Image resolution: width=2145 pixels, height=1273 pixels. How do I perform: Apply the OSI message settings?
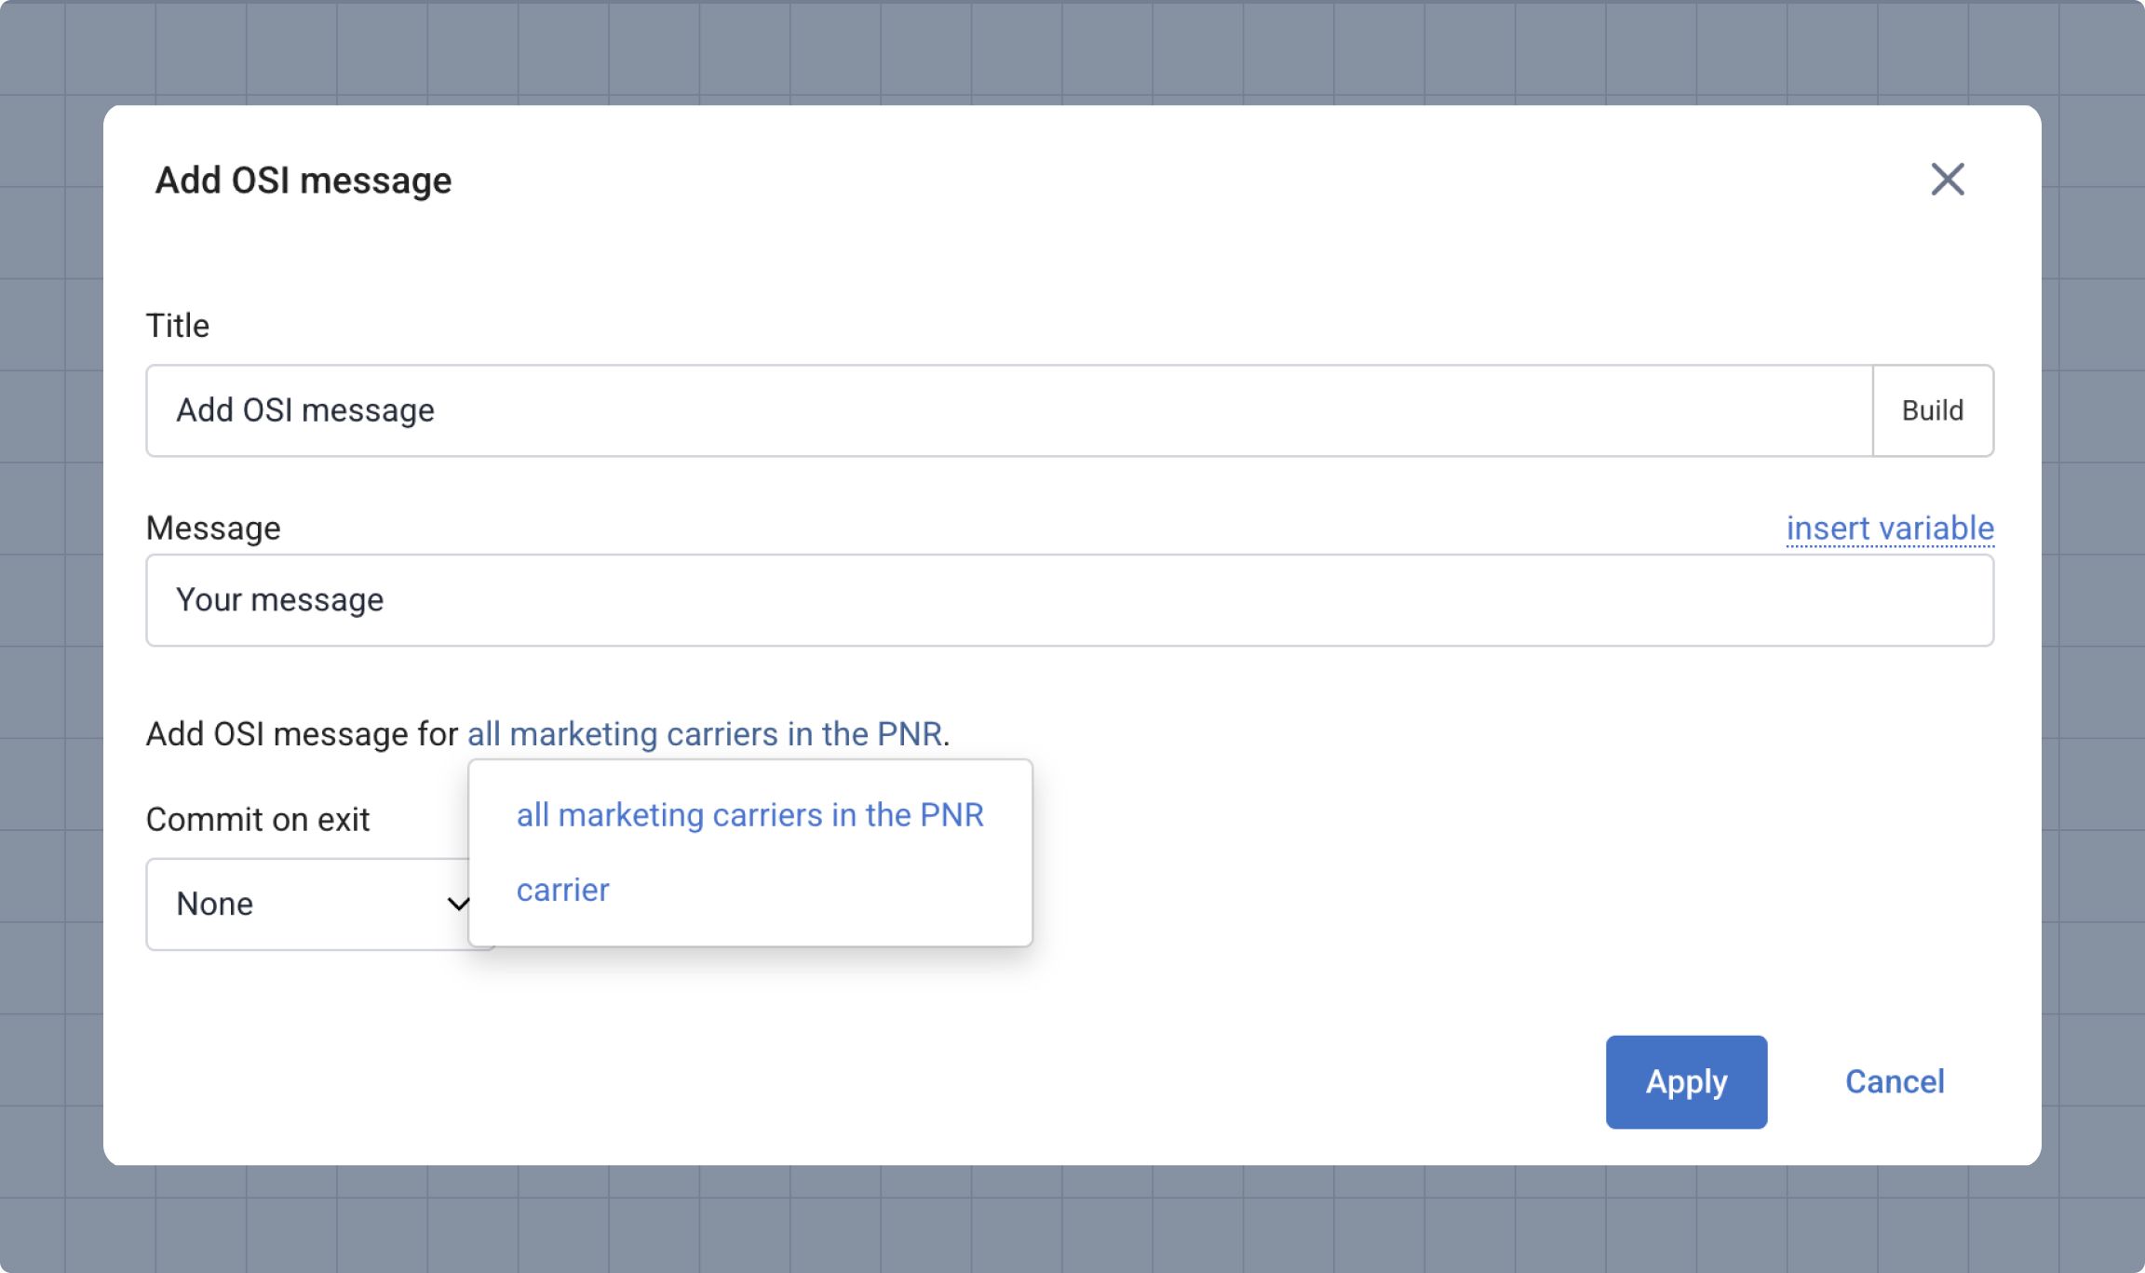click(1685, 1082)
